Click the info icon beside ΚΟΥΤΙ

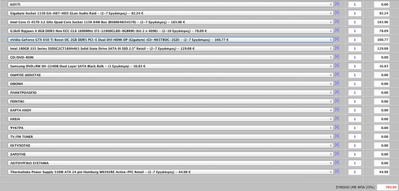pyautogui.click(x=337, y=4)
